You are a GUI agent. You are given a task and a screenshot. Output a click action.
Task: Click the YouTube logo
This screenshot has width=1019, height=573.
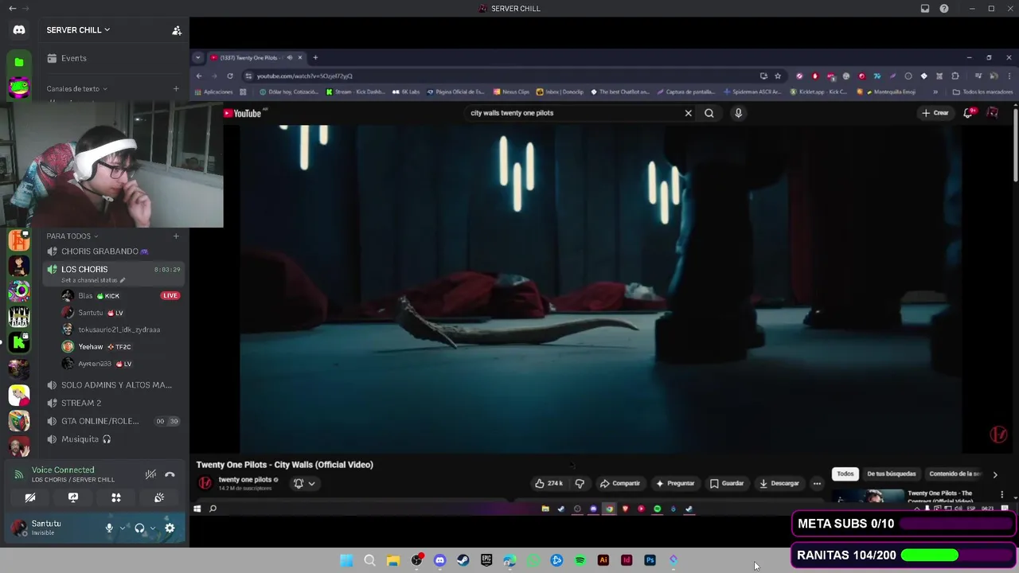pos(243,113)
